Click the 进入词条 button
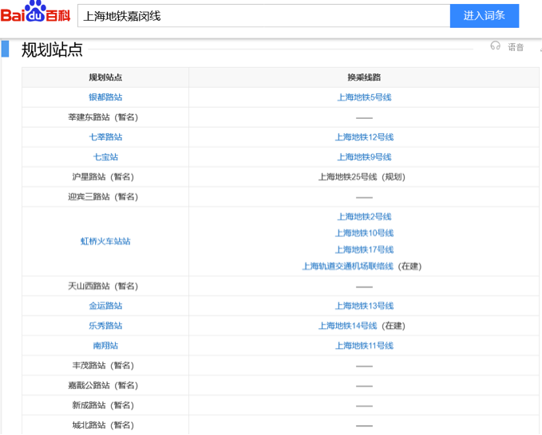The image size is (542, 435). pyautogui.click(x=484, y=16)
